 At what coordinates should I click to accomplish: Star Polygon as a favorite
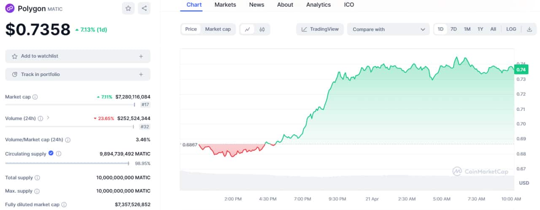coord(128,8)
